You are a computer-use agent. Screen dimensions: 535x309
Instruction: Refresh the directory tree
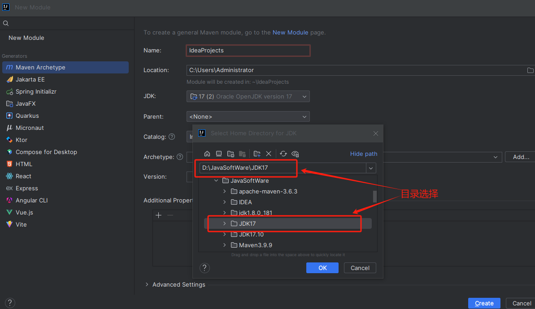[x=283, y=154]
